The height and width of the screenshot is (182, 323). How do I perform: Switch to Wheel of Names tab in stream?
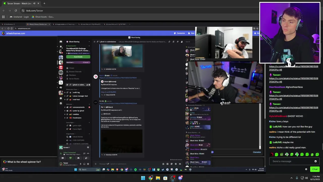(38, 24)
